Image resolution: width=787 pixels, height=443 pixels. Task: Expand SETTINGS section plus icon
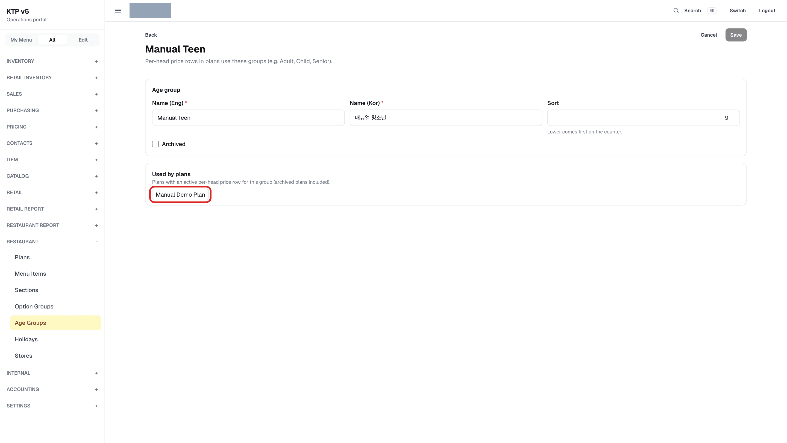(x=96, y=406)
